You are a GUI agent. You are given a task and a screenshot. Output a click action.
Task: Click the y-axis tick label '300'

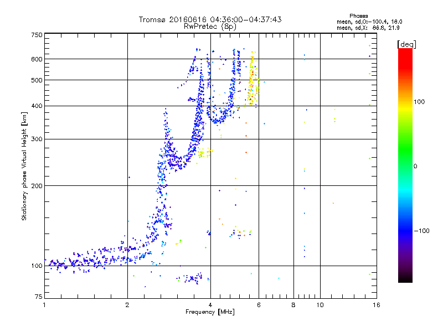click(37, 139)
